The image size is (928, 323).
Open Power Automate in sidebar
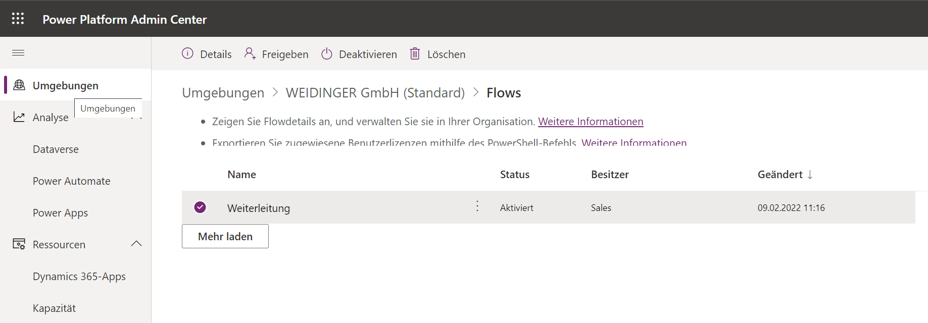[x=71, y=181]
